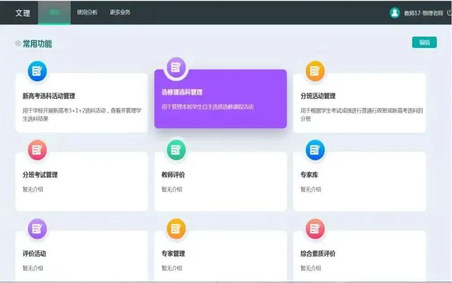Open the red 综合素质评价 icon

click(315, 228)
